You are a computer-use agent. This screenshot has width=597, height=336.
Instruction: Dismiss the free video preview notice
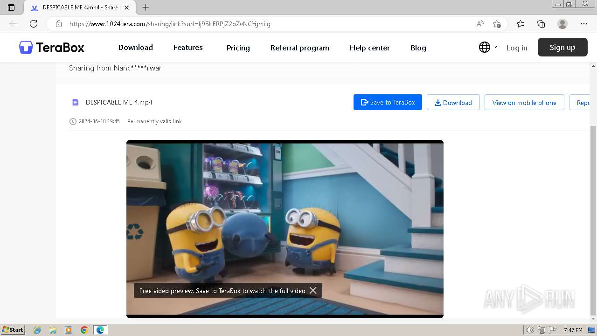pos(313,290)
